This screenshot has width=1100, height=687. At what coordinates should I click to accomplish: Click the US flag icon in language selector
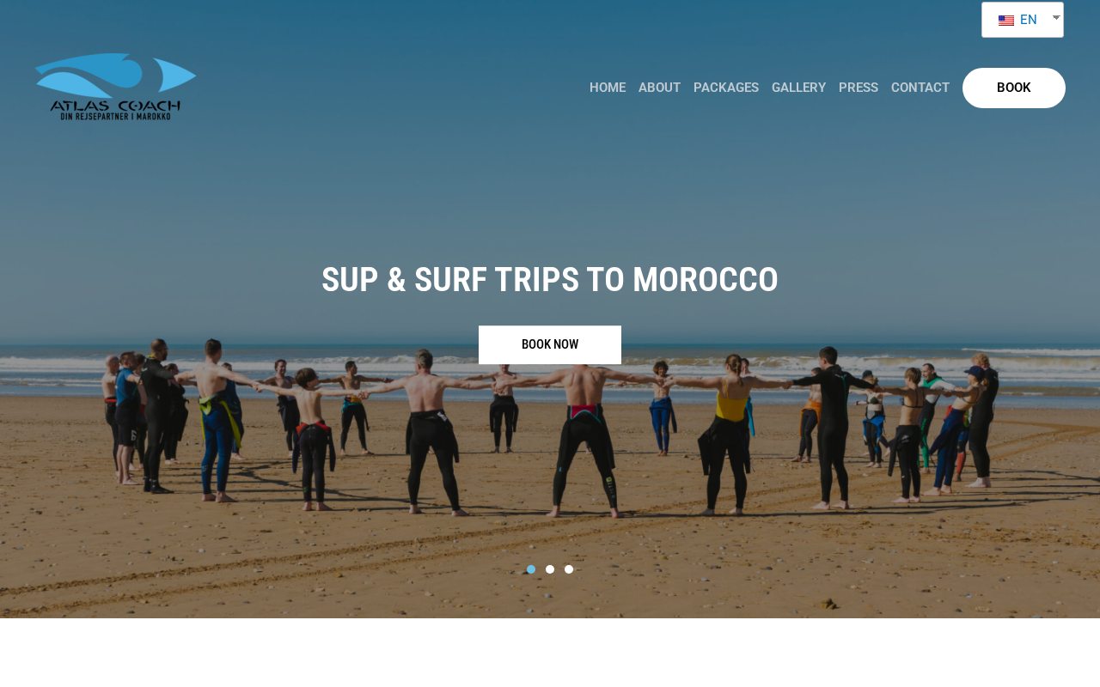pos(1006,20)
